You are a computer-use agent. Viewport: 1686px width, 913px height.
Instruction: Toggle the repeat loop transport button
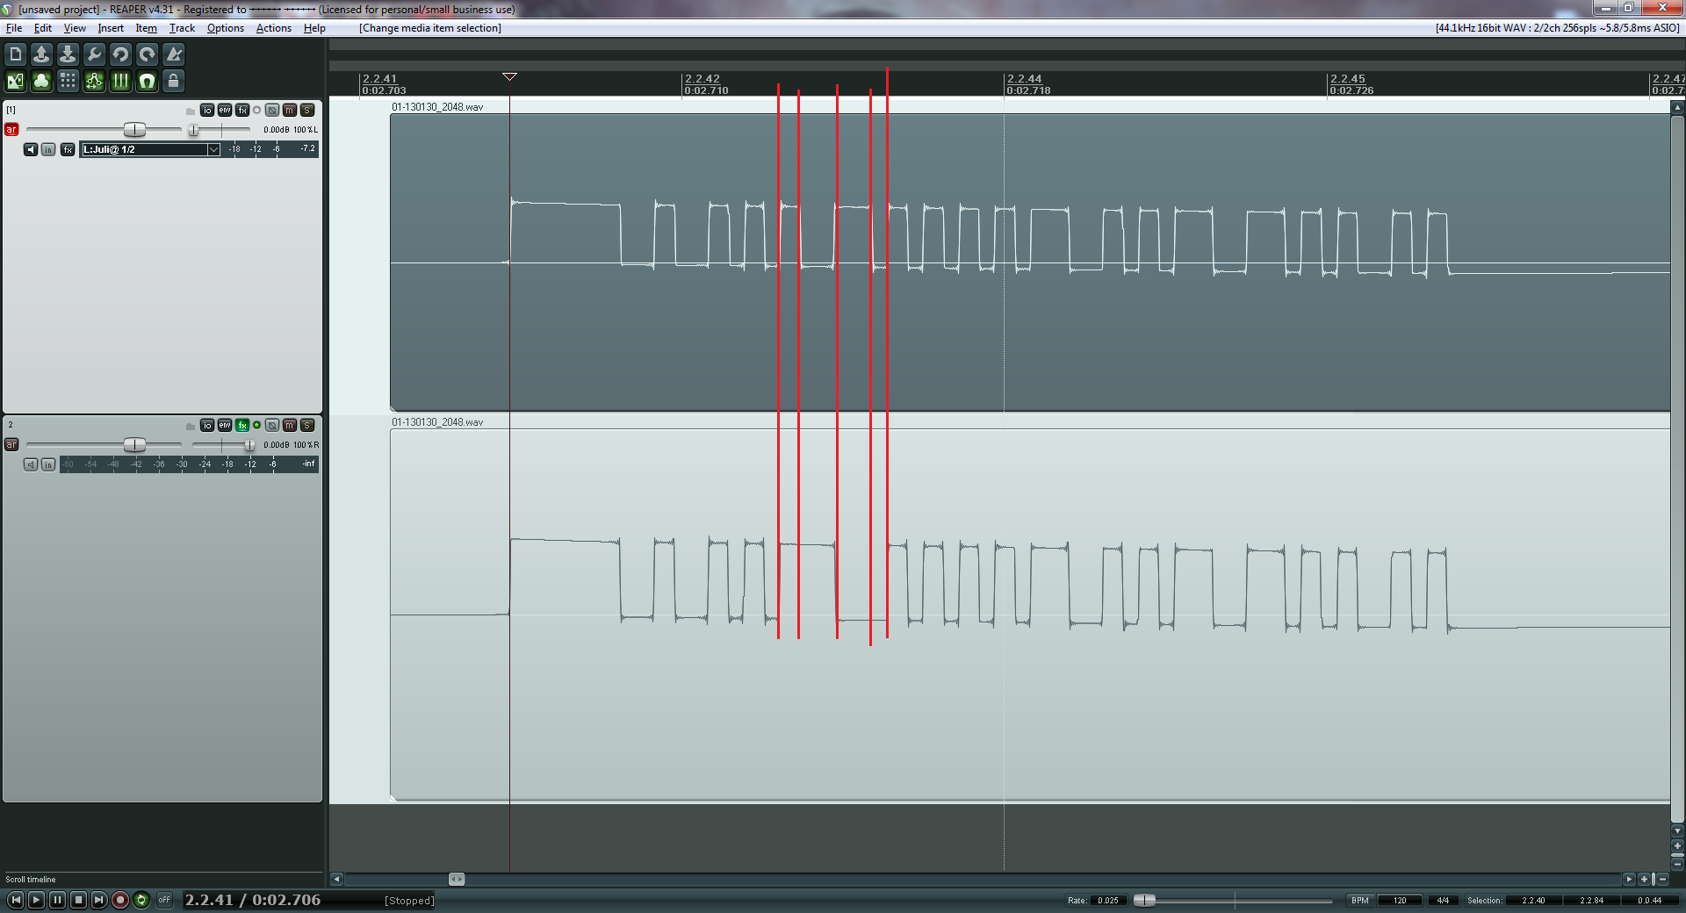pyautogui.click(x=141, y=900)
